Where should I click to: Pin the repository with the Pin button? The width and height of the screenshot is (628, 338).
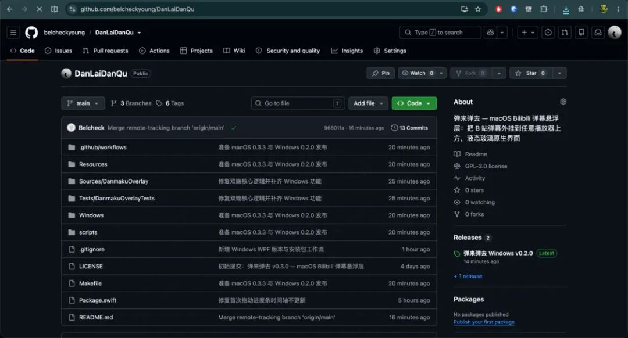pos(380,73)
